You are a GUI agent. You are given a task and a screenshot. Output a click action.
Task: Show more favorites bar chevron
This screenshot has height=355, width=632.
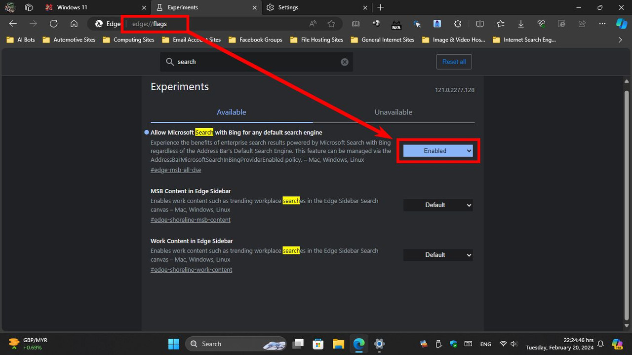pos(621,40)
